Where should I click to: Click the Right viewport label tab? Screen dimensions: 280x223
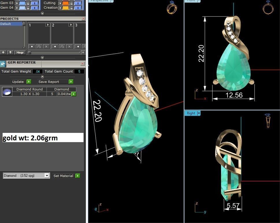pos(191,113)
